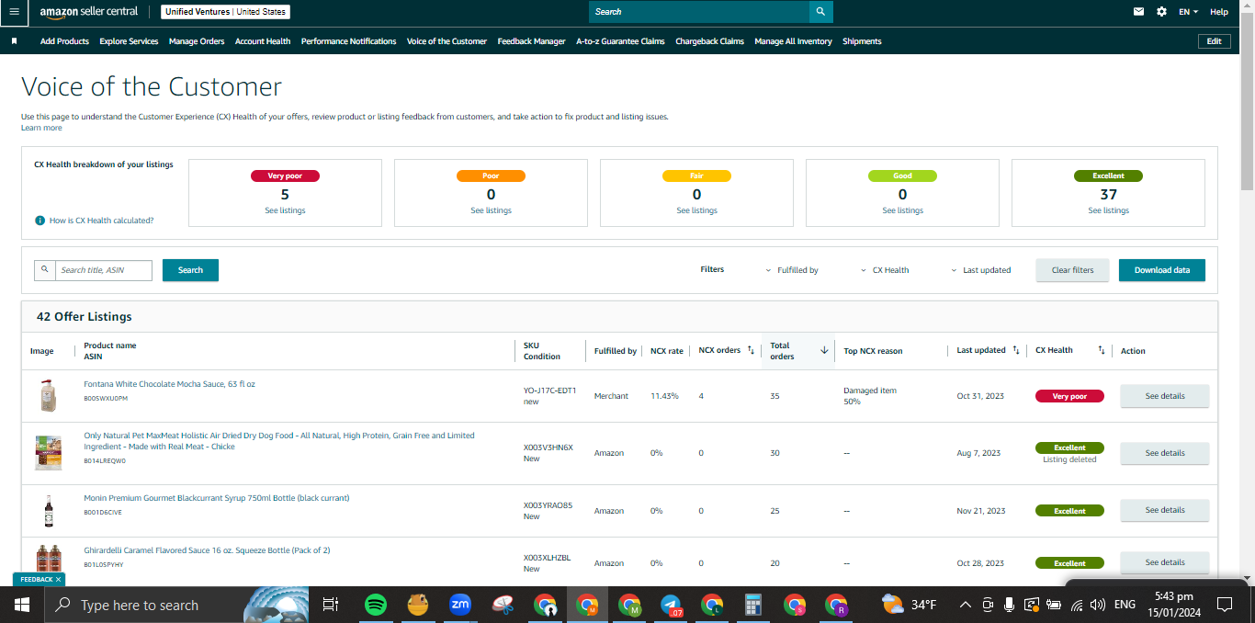The height and width of the screenshot is (623, 1255).
Task: Open Add Products in navigation bar
Action: click(x=64, y=41)
